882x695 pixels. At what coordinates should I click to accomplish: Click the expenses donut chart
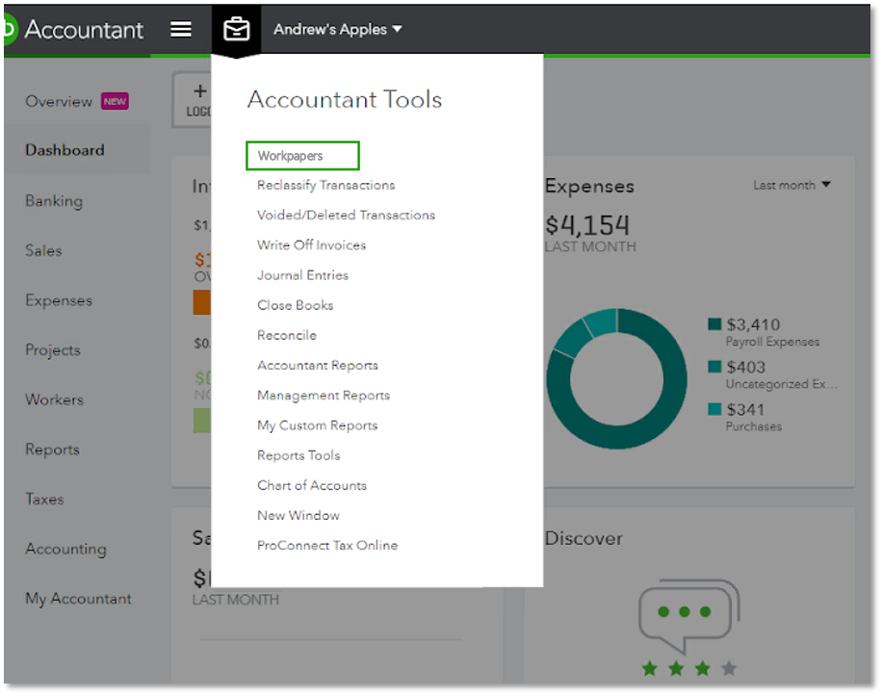click(x=616, y=378)
